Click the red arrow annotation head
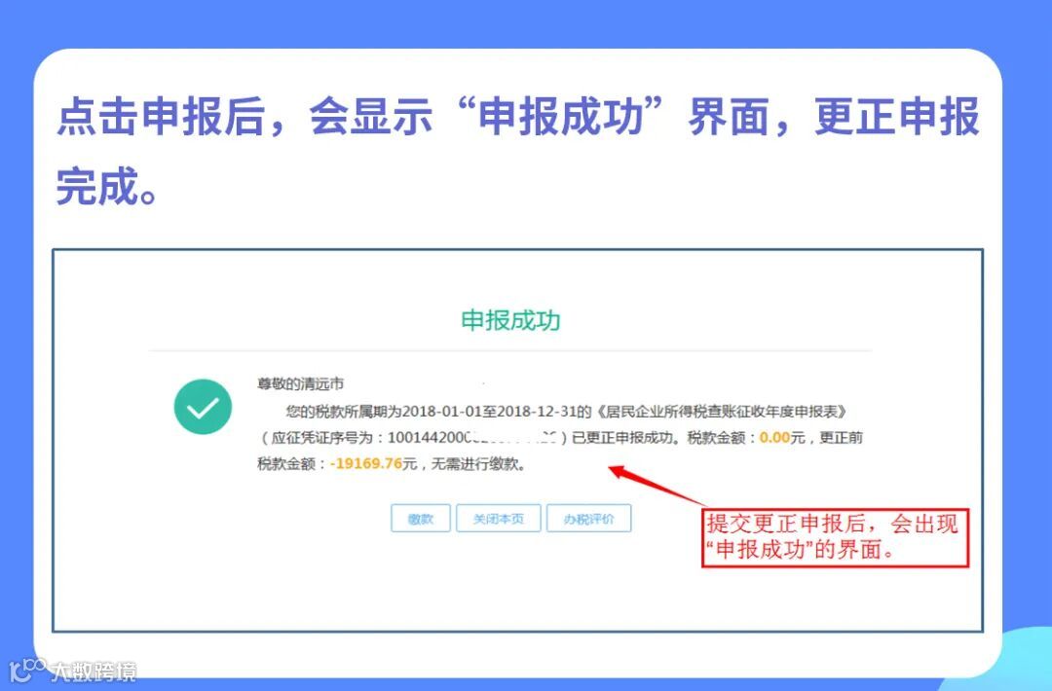Screen dimensions: 1052x691 pos(619,471)
